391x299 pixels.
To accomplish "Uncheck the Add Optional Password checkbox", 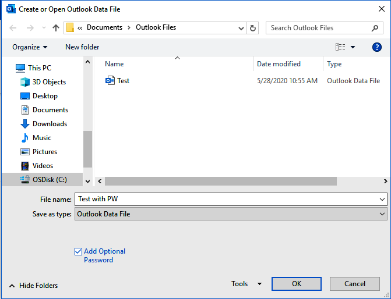I will [78, 252].
